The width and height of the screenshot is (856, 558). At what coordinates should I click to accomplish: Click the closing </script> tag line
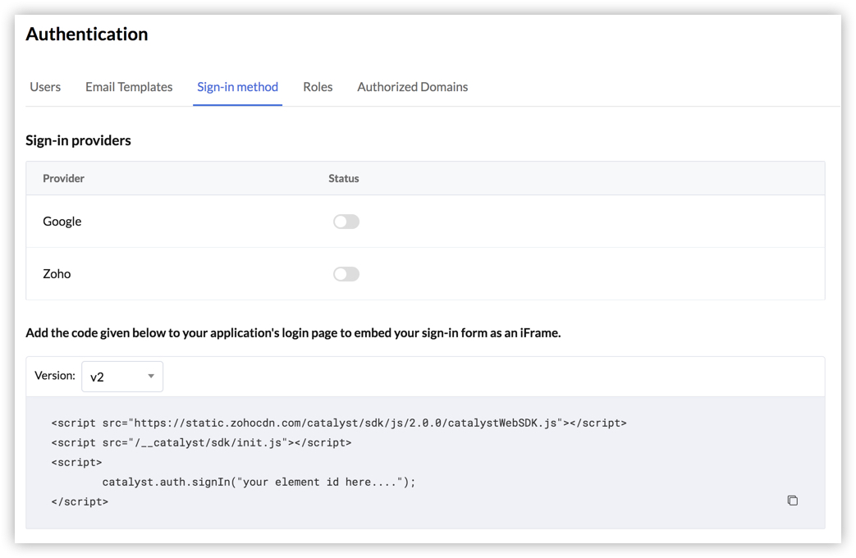(80, 501)
